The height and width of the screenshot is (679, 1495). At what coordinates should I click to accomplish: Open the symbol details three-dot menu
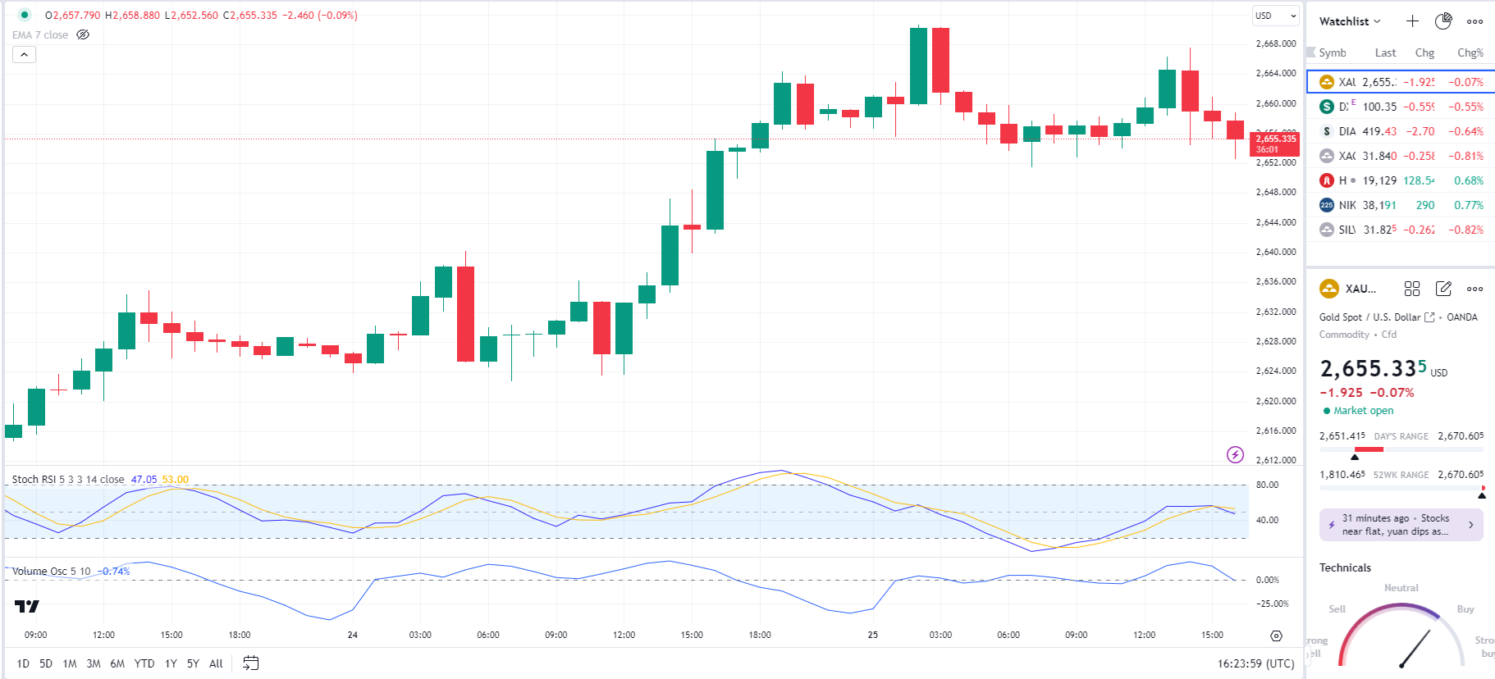pos(1474,289)
